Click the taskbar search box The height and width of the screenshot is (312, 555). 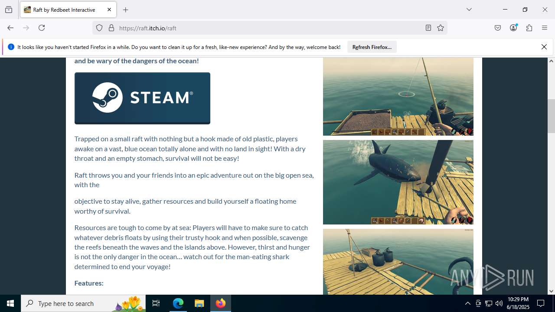[83, 303]
